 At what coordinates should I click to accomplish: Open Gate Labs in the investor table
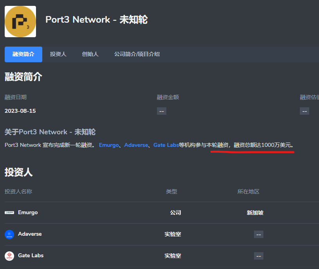point(31,256)
